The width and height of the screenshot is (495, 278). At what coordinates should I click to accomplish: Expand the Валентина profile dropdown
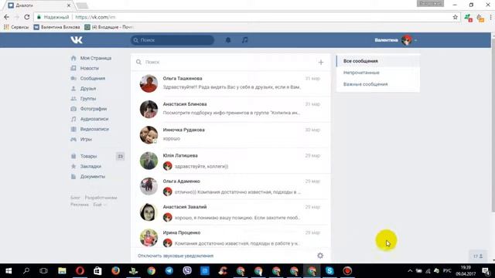[x=396, y=40]
